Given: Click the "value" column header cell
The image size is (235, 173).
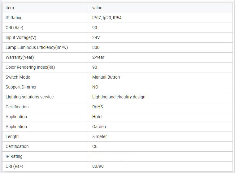Looking at the screenshot, I should click(97, 8).
